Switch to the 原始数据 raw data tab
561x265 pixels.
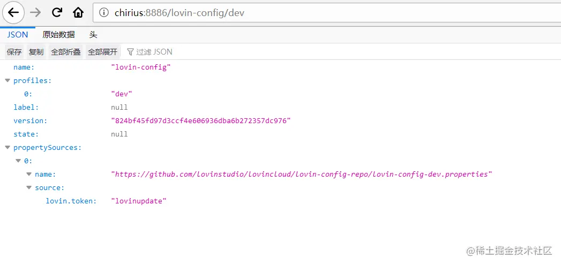[59, 35]
